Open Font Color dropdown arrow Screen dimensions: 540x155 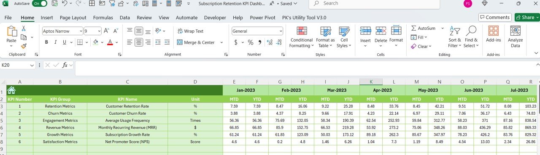point(116,42)
